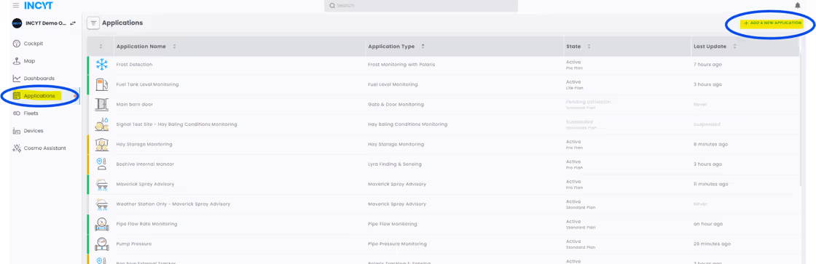816x264 pixels.
Task: Click the Main barn door gate icon
Action: pos(101,105)
